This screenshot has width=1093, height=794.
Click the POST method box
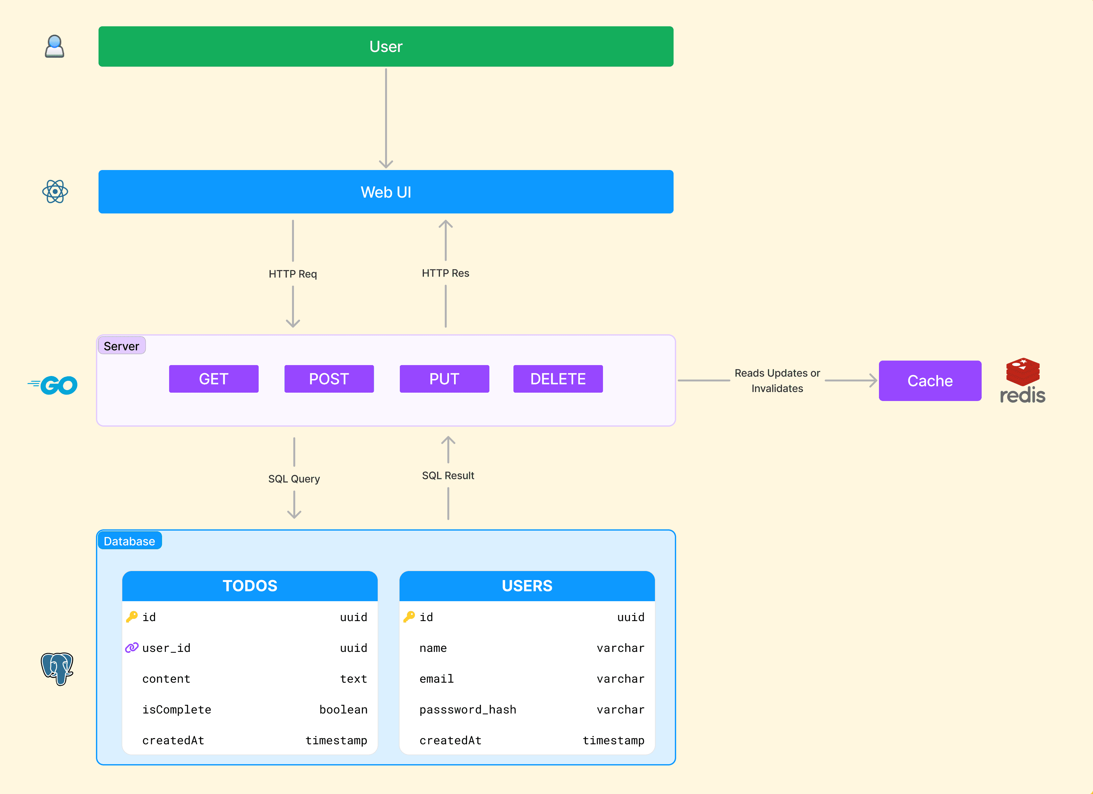[329, 379]
